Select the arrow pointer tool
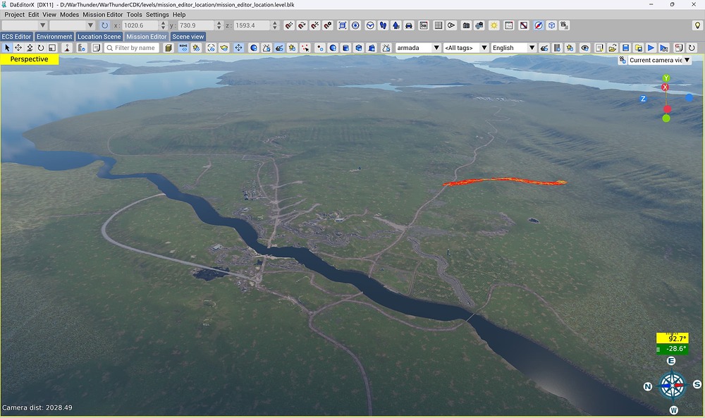The image size is (705, 418). (7, 48)
